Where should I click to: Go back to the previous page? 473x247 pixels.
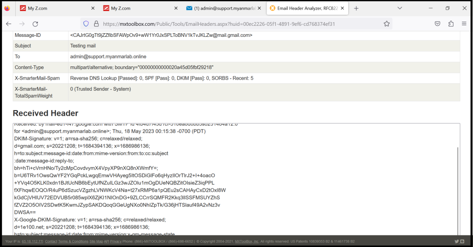[x=9, y=24]
